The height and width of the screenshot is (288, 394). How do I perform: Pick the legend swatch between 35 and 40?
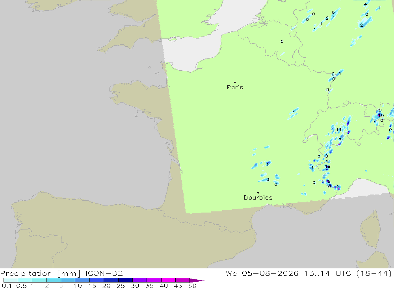(154, 280)
